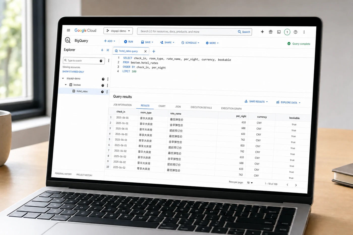
Task: Open top bar three-dot settings menu
Action: [304, 32]
